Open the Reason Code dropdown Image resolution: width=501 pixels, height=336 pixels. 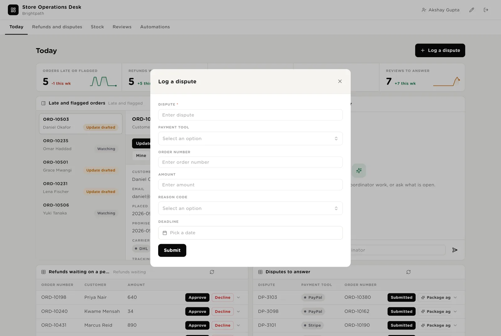(250, 208)
